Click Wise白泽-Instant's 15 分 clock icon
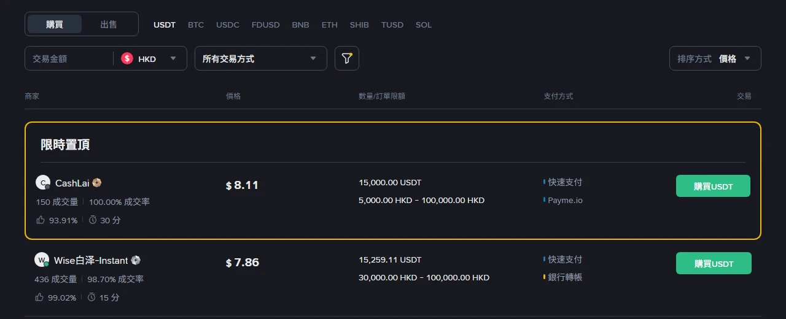The image size is (786, 319). pos(91,297)
